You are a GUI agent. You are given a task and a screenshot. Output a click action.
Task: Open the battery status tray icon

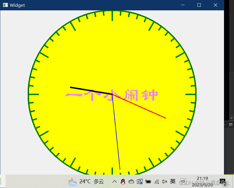pos(148,182)
